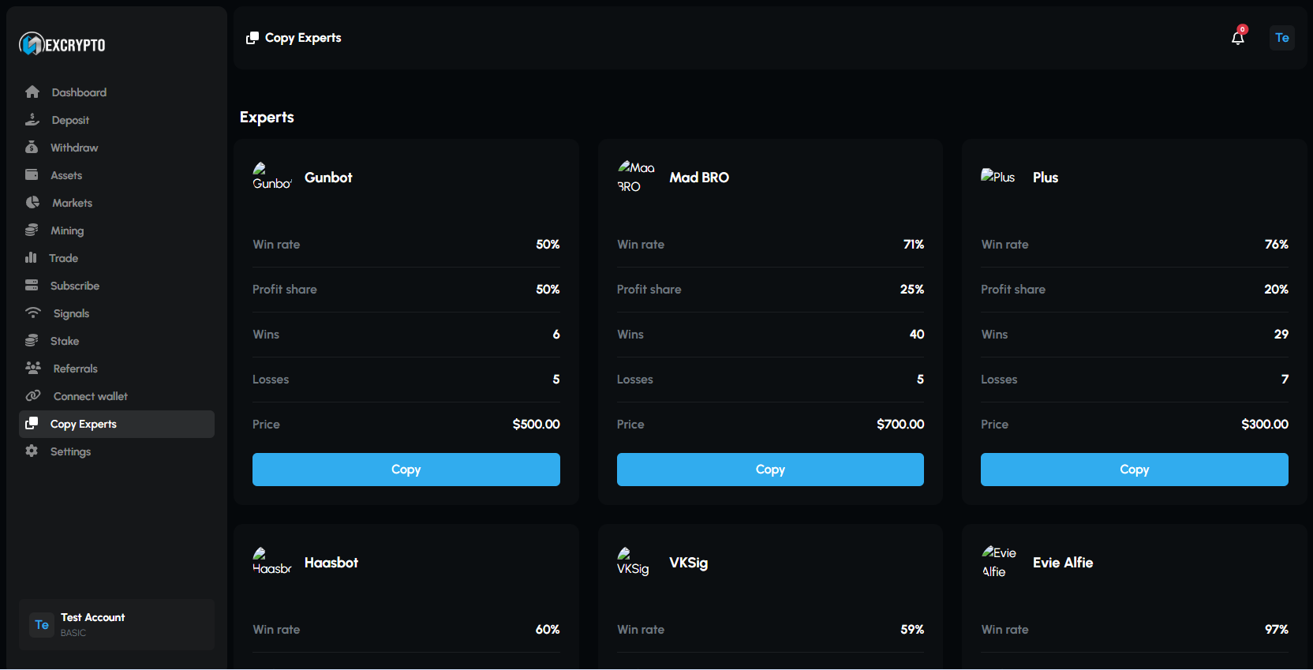
Task: Copy the Gunbot expert
Action: click(x=406, y=470)
